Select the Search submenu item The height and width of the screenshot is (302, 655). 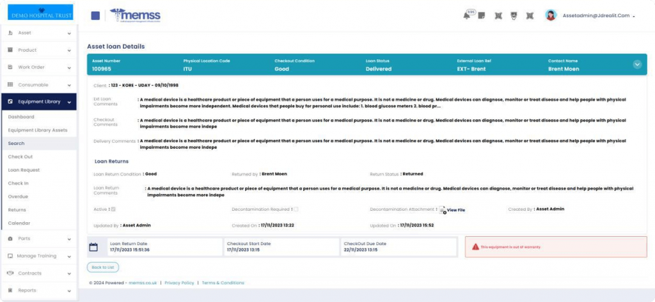(39, 144)
